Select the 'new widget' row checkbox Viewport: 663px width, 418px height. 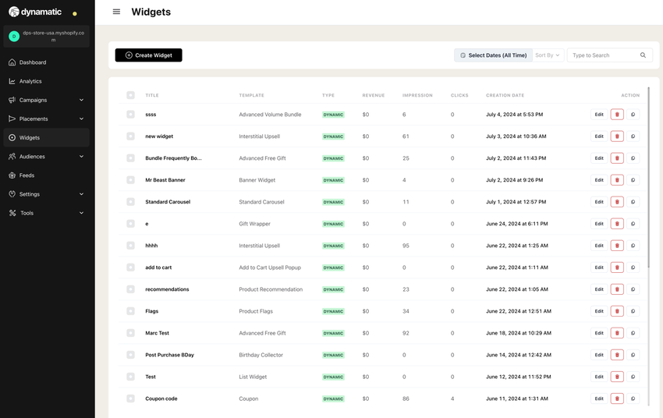click(x=131, y=136)
